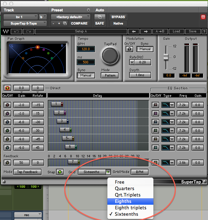Click the Gain fader handle
This screenshot has width=208, height=220.
click(166, 57)
